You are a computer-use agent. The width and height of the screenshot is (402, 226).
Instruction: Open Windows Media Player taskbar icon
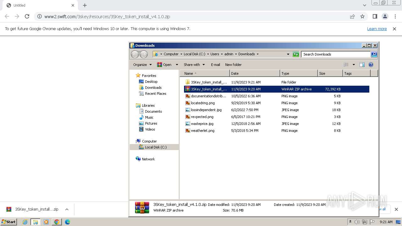click(x=46, y=222)
